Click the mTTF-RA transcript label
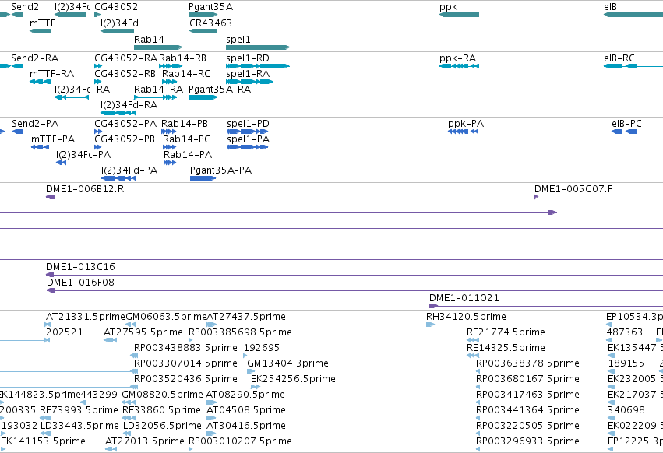Screen dimensions: 663x453 coord(51,74)
